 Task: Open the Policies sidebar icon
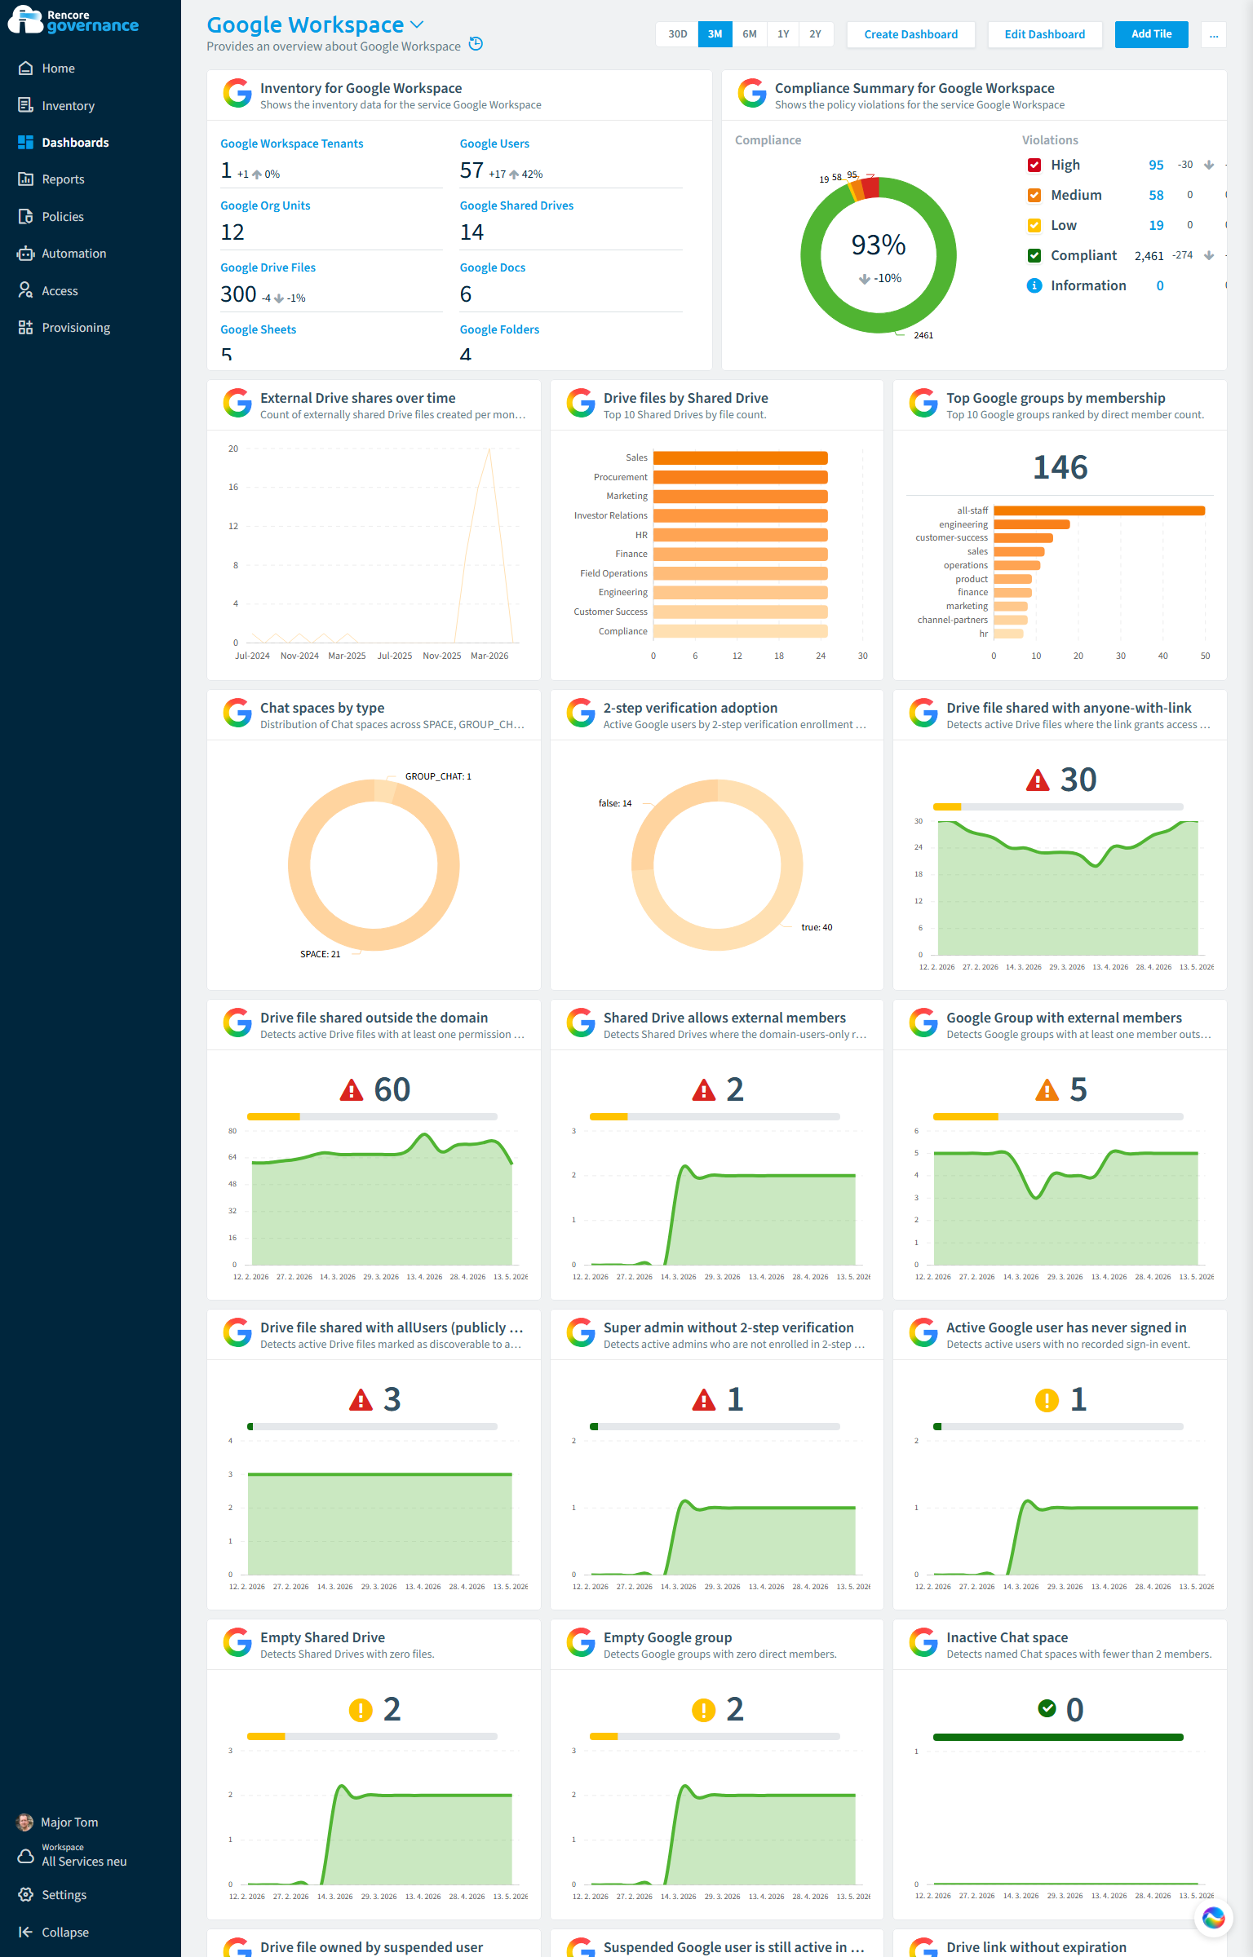pyautogui.click(x=26, y=216)
